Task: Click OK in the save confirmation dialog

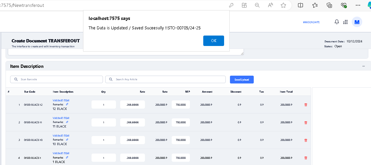Action: pyautogui.click(x=213, y=41)
